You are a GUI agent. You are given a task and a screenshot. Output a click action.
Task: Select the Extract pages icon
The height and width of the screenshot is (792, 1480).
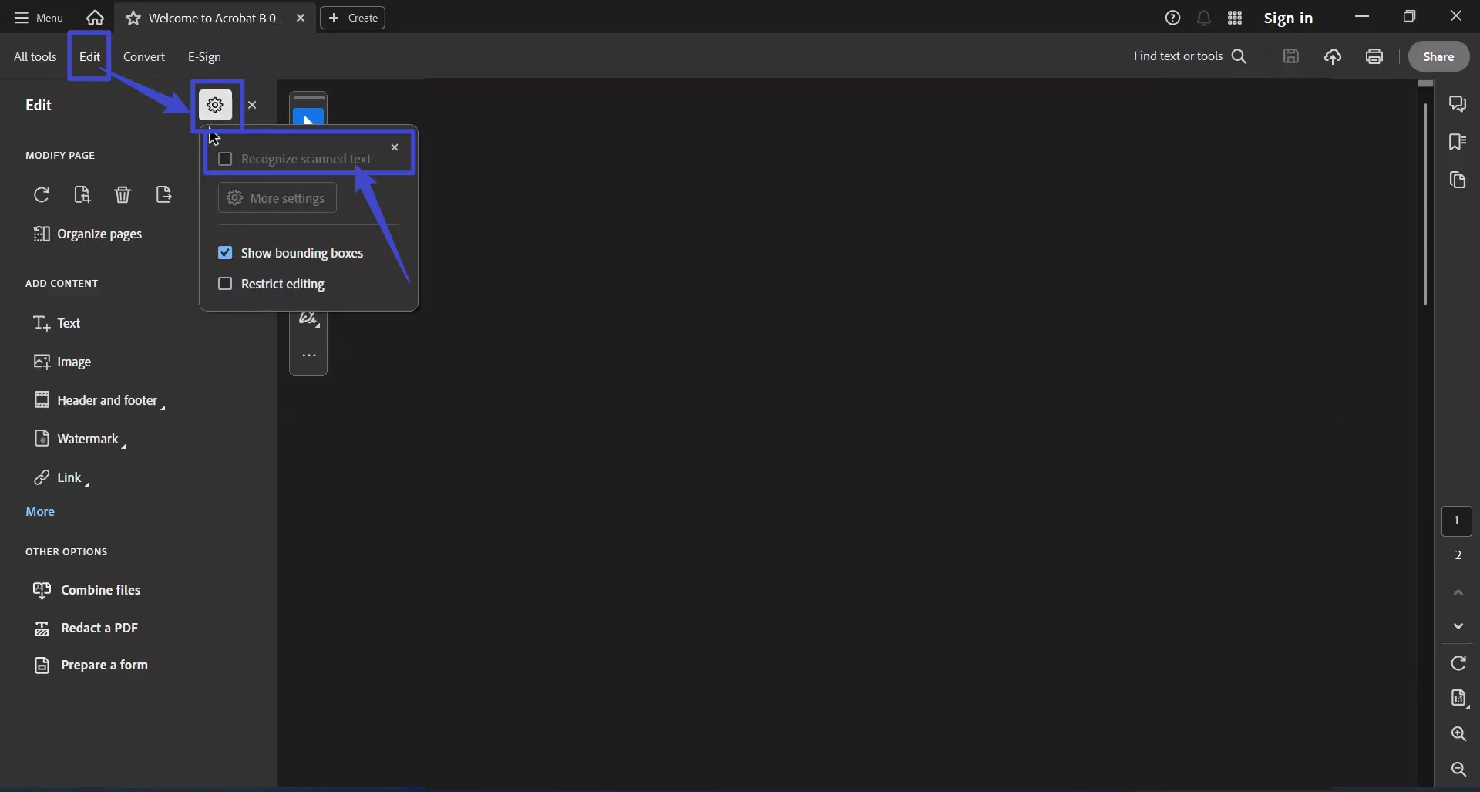coord(164,194)
